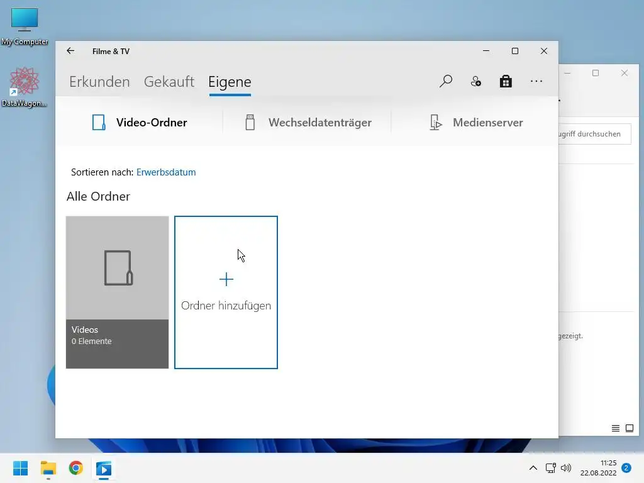Open the store shopping bag icon
The image size is (644, 483).
506,81
